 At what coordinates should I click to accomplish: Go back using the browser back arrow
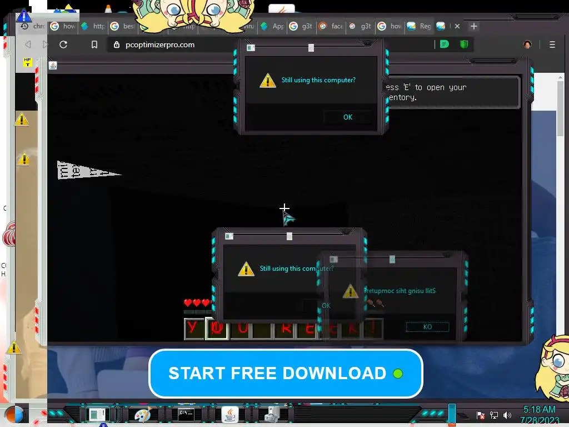pos(28,44)
